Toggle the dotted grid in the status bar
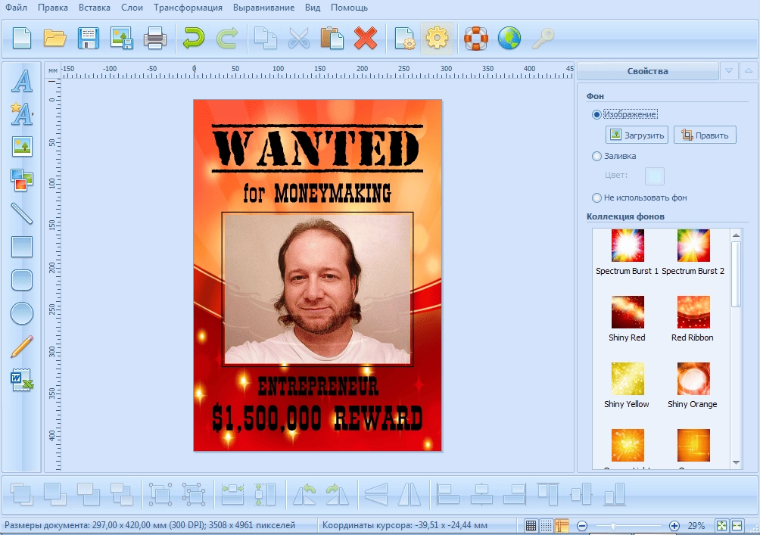Image resolution: width=760 pixels, height=535 pixels. click(x=547, y=525)
